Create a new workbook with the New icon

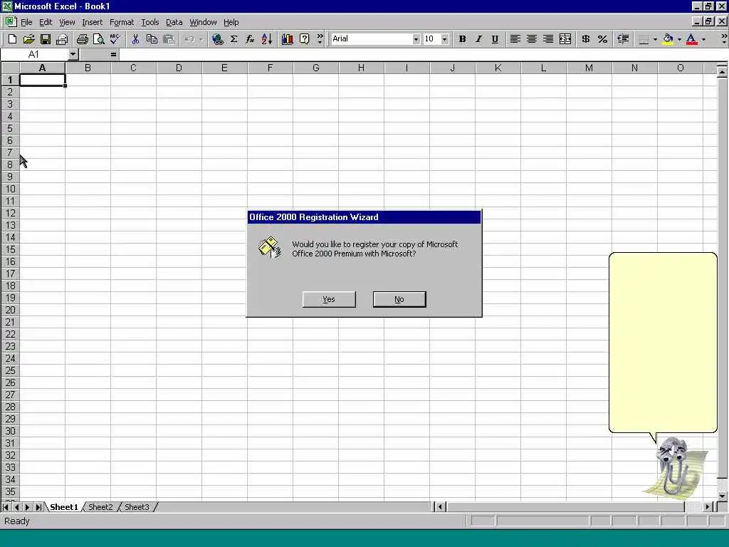tap(13, 39)
